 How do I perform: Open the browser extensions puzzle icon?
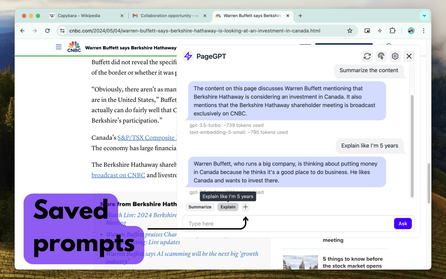pos(392,31)
